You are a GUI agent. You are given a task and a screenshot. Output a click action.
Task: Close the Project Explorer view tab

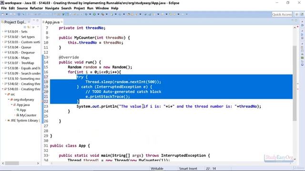[x=29, y=22]
